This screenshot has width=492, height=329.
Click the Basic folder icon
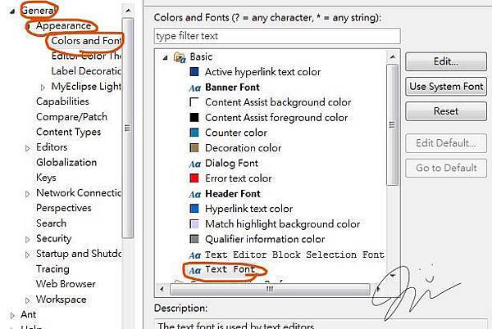coord(180,56)
